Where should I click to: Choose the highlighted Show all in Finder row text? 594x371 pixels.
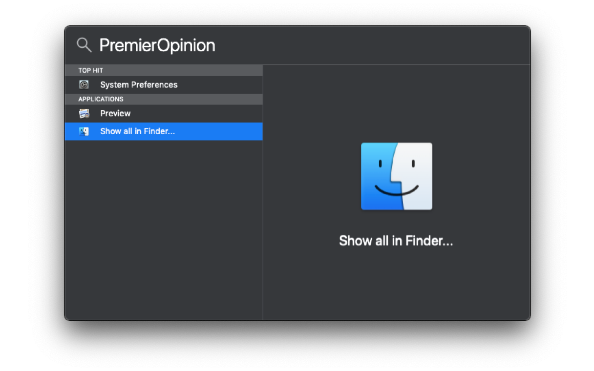[137, 131]
